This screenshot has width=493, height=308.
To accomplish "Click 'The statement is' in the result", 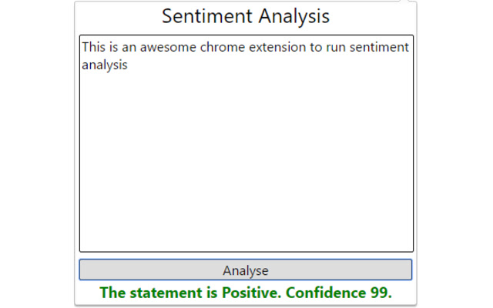I will (159, 293).
